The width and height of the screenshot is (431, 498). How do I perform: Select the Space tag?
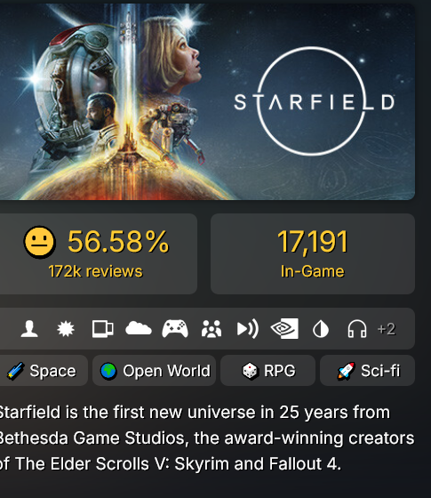44,370
